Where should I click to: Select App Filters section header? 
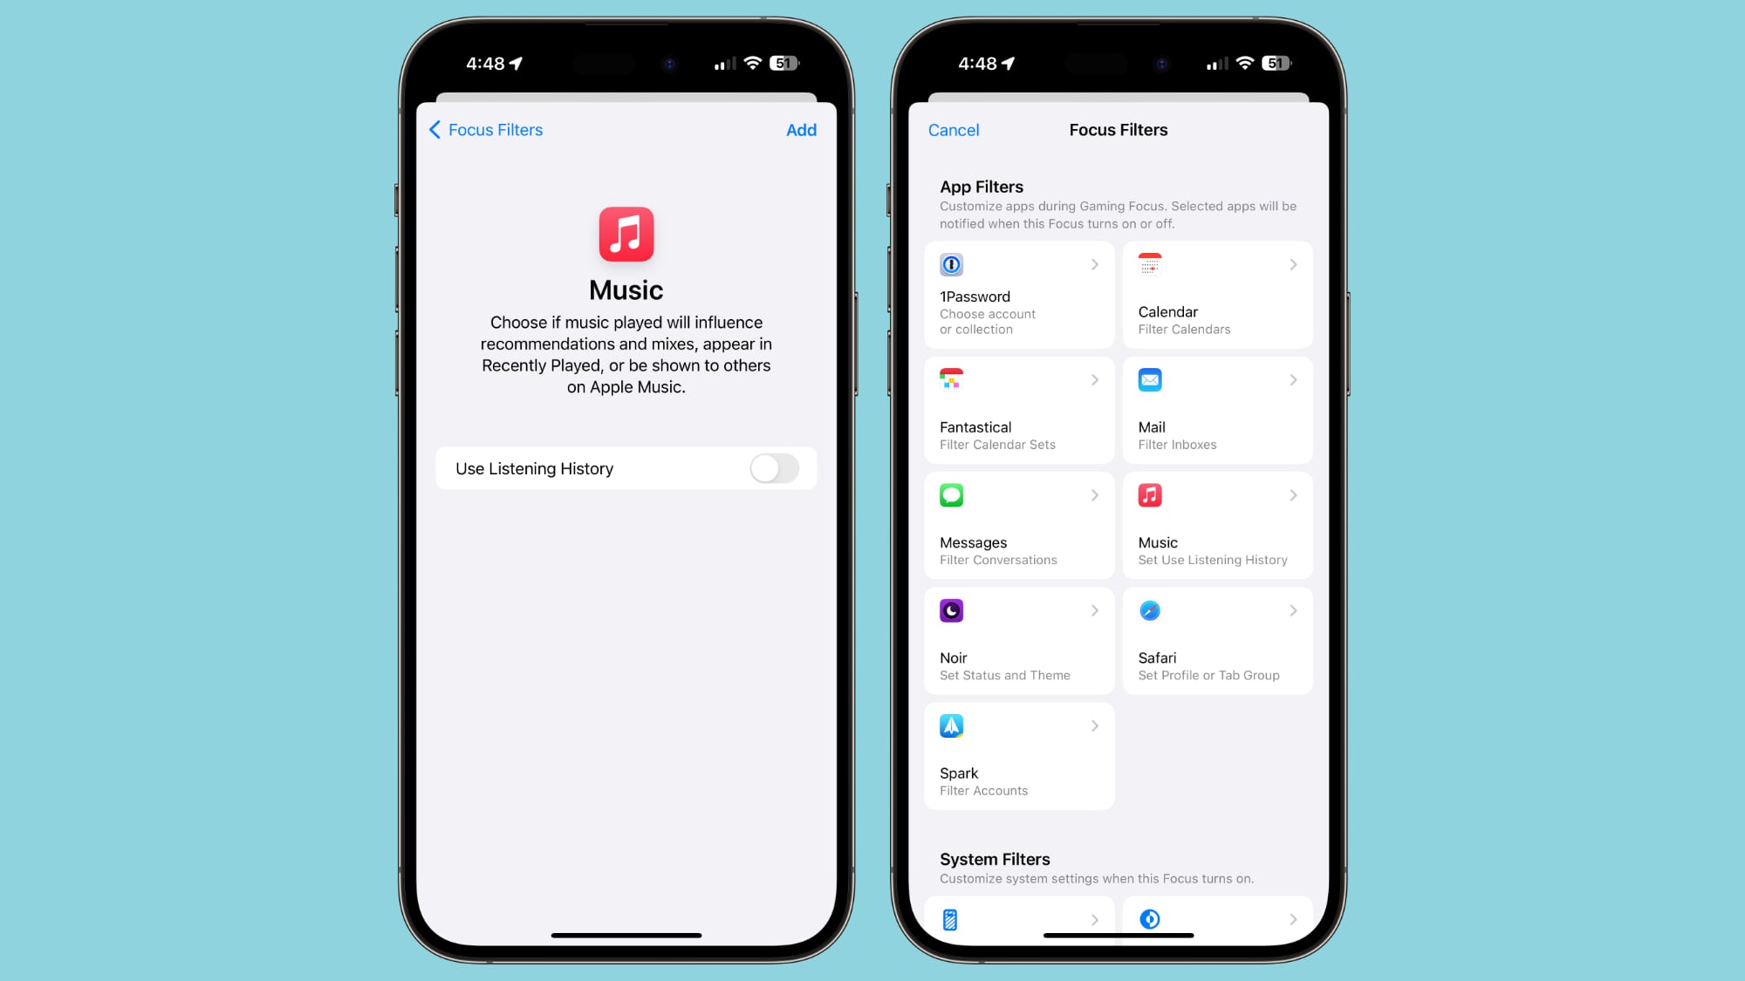982,186
